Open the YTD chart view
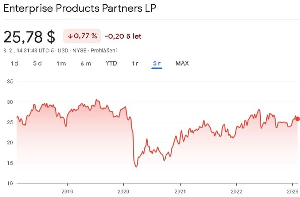The width and height of the screenshot is (300, 197). click(x=111, y=63)
